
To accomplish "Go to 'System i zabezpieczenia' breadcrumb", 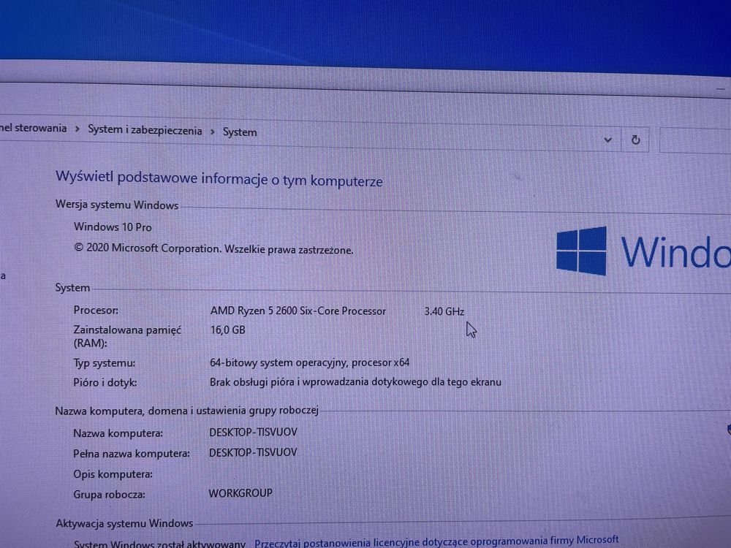I will pyautogui.click(x=145, y=130).
